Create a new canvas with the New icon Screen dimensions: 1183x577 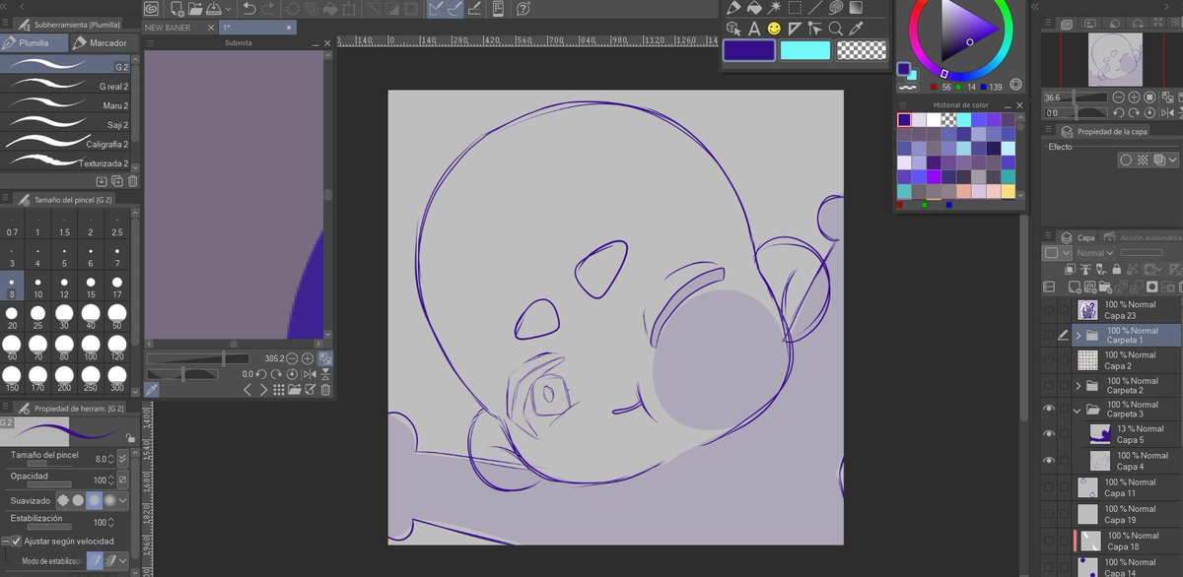pos(177,9)
